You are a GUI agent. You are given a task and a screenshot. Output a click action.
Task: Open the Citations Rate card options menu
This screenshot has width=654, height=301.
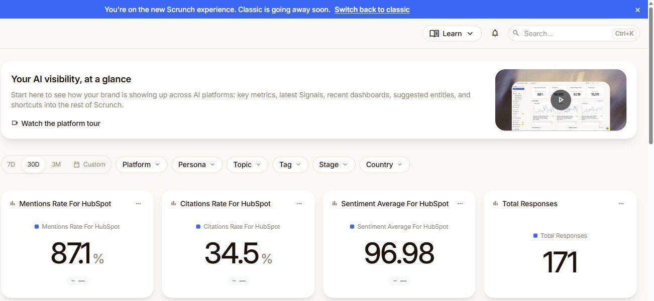click(x=299, y=204)
